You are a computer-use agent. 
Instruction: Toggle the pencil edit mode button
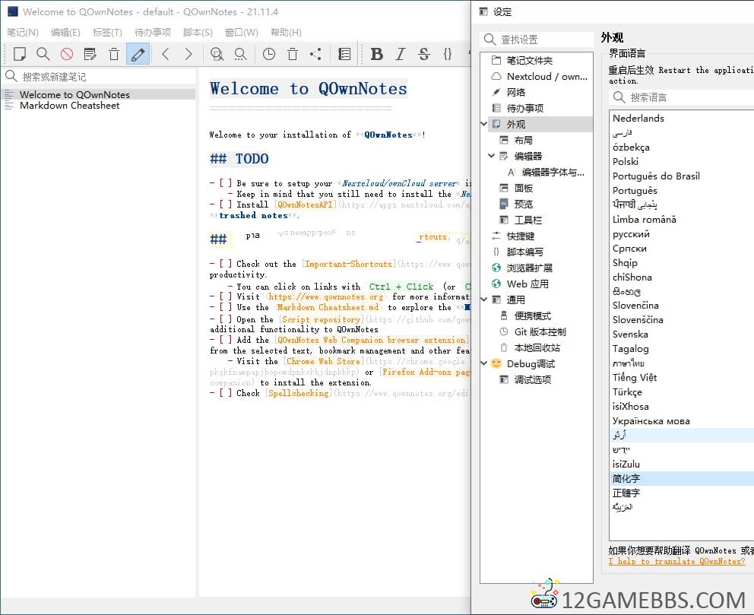[x=138, y=54]
